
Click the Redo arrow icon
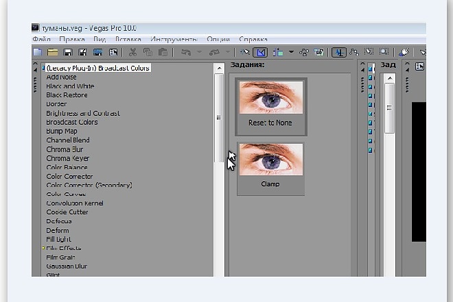[x=214, y=52]
